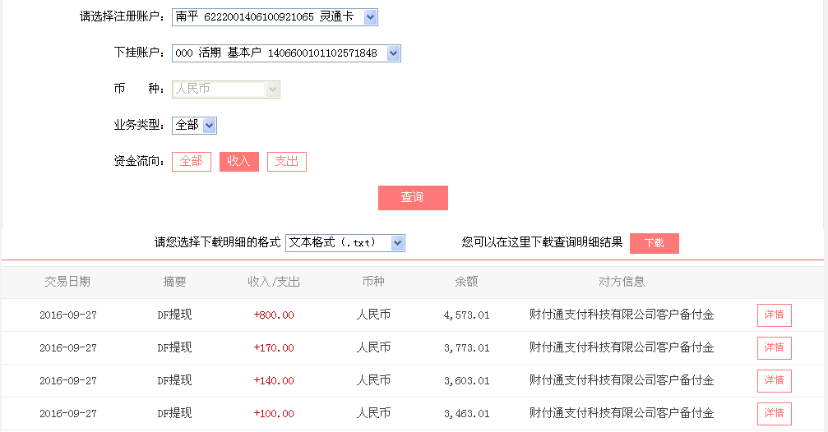828x432 pixels.
Task: Click the +170.00 amount cell
Action: 274,348
